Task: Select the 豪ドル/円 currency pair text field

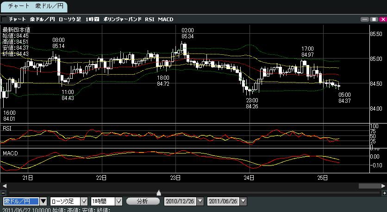Action: click(x=20, y=201)
